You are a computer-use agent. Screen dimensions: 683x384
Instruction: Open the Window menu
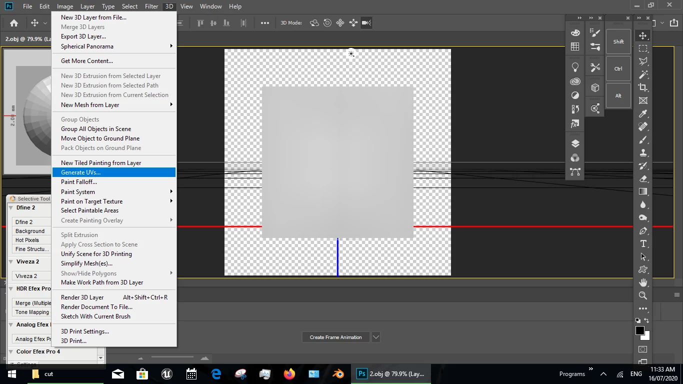(x=210, y=6)
